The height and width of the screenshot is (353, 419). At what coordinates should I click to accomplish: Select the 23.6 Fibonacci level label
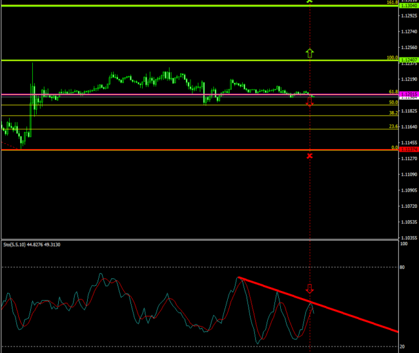(393, 126)
